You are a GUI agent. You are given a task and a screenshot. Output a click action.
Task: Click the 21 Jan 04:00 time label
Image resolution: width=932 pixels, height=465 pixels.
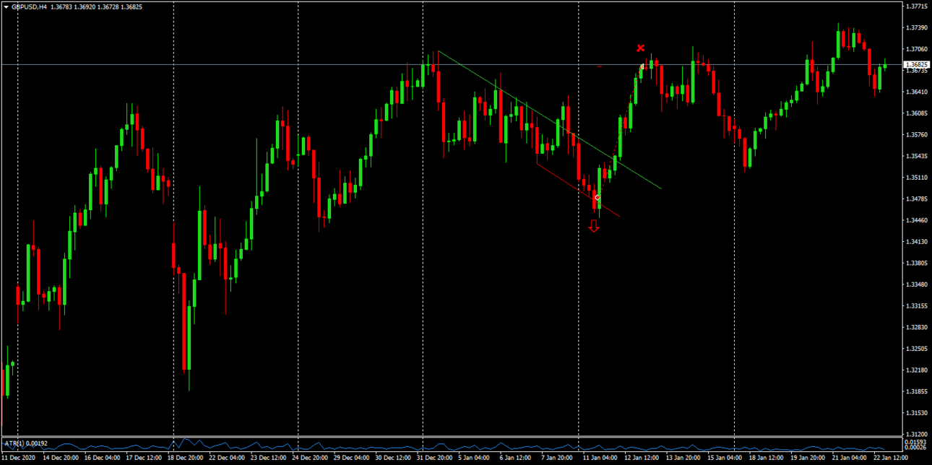(x=850, y=458)
